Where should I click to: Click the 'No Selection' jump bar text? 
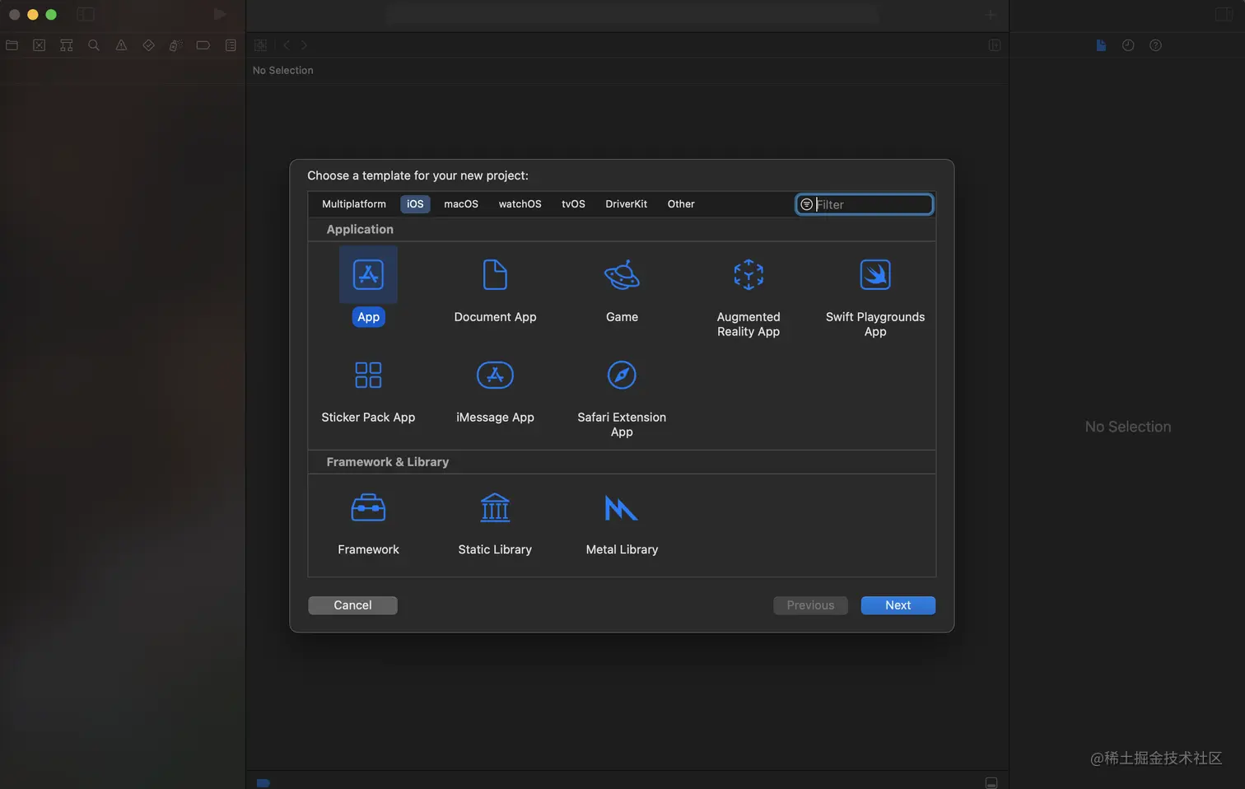tap(282, 70)
